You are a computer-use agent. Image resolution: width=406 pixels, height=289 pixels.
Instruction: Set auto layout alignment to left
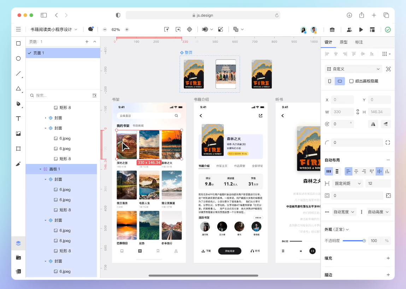point(348,171)
